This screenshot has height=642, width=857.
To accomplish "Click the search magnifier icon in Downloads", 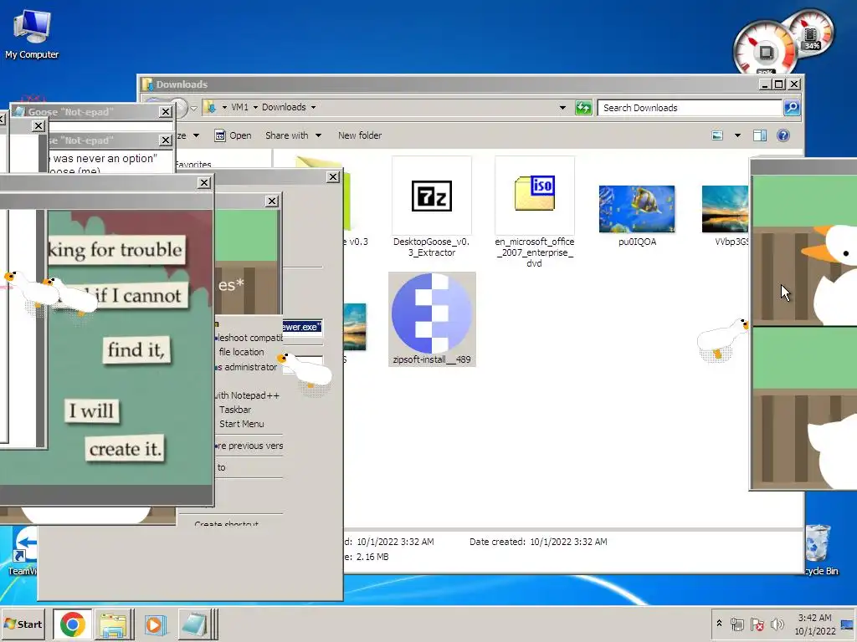I will [x=792, y=108].
